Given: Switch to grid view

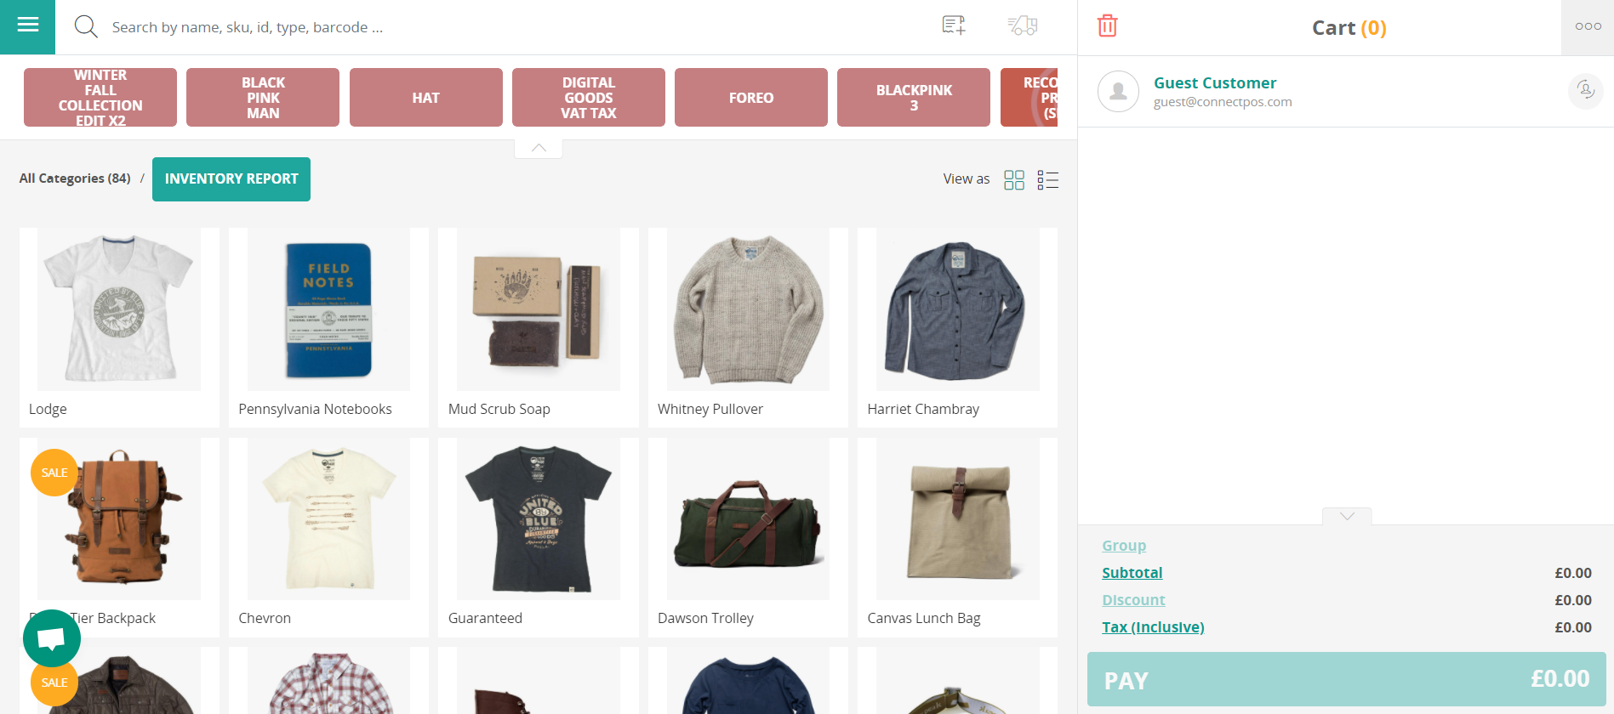Looking at the screenshot, I should [x=1014, y=179].
